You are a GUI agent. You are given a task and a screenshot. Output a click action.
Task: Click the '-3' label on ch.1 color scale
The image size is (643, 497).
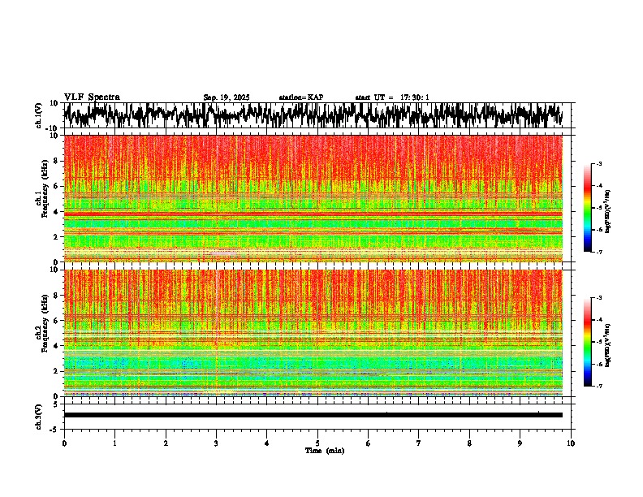click(x=599, y=163)
